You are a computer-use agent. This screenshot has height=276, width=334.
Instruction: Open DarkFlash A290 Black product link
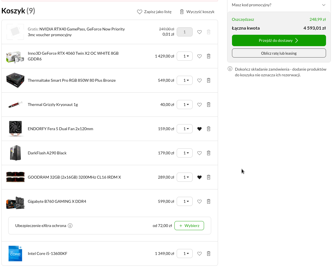point(47,153)
